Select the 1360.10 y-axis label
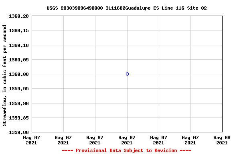This screenshot has width=231, height=154. tap(19, 45)
